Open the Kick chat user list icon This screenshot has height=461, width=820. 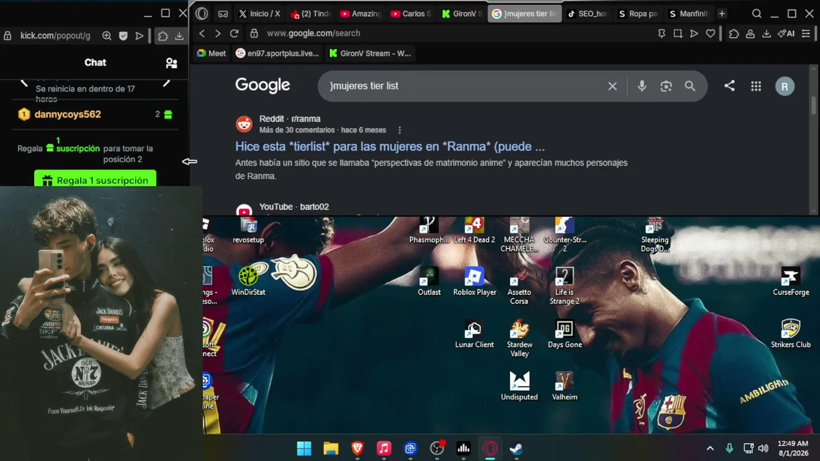click(171, 63)
